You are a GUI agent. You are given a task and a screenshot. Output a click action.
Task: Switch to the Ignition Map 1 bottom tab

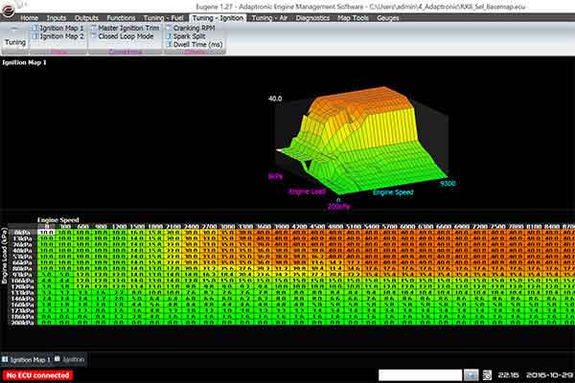click(x=27, y=360)
